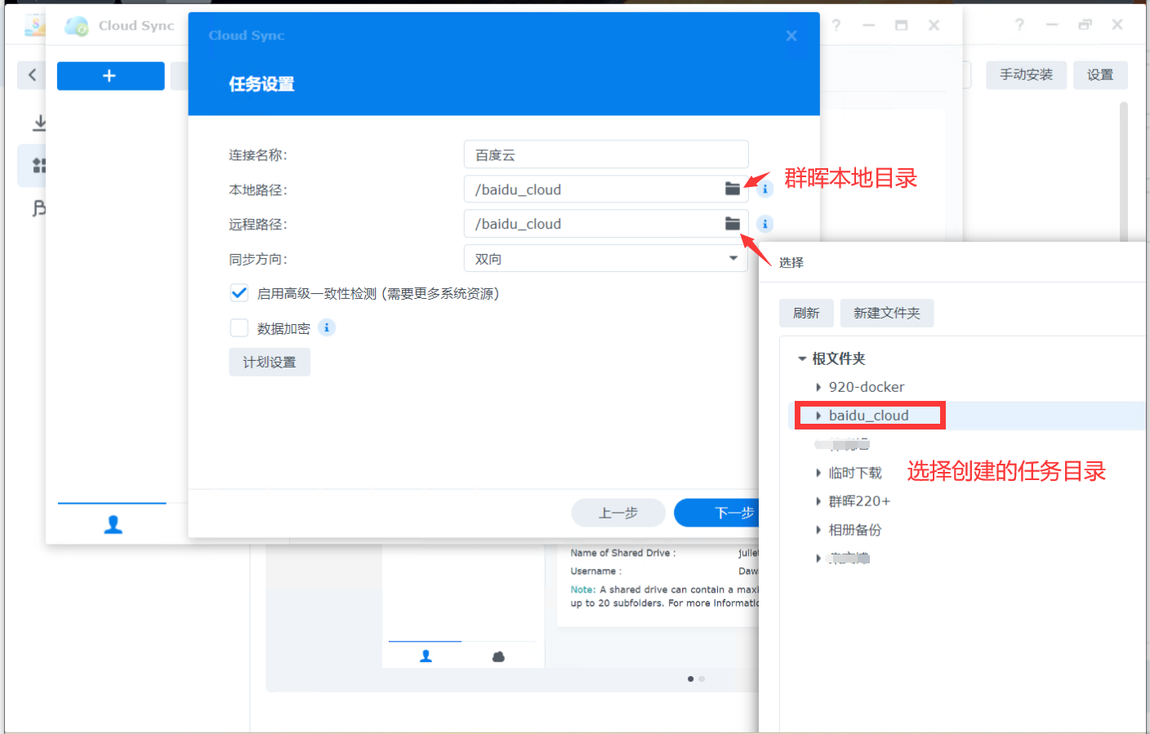Viewport: 1150px width, 734px height.
Task: Open the sync direction dropdown
Action: tap(606, 258)
